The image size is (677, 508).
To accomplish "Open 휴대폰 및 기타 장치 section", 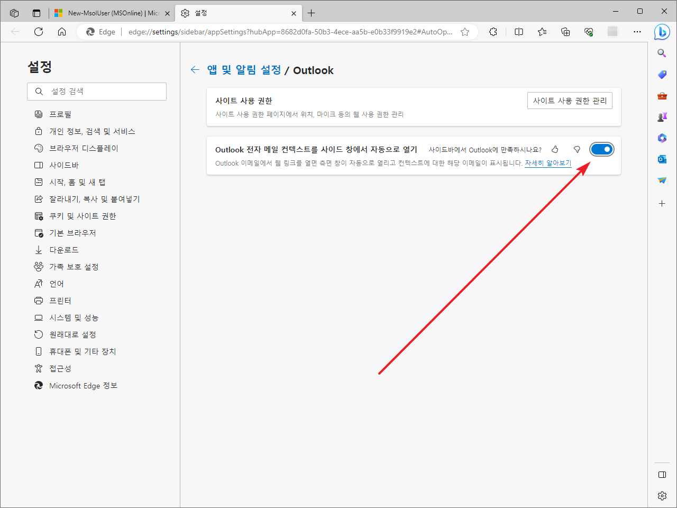I will point(83,351).
